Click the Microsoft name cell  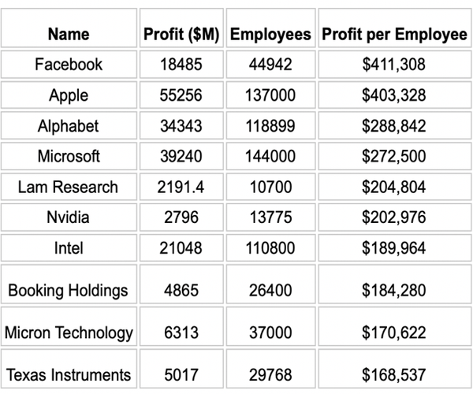(x=69, y=156)
